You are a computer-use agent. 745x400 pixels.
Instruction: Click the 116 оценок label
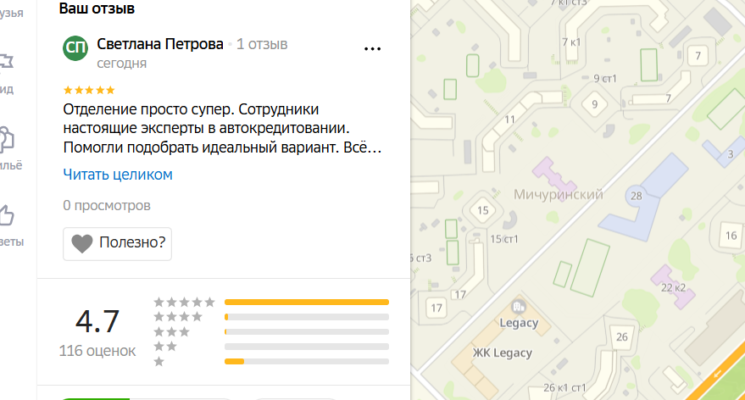[97, 351]
